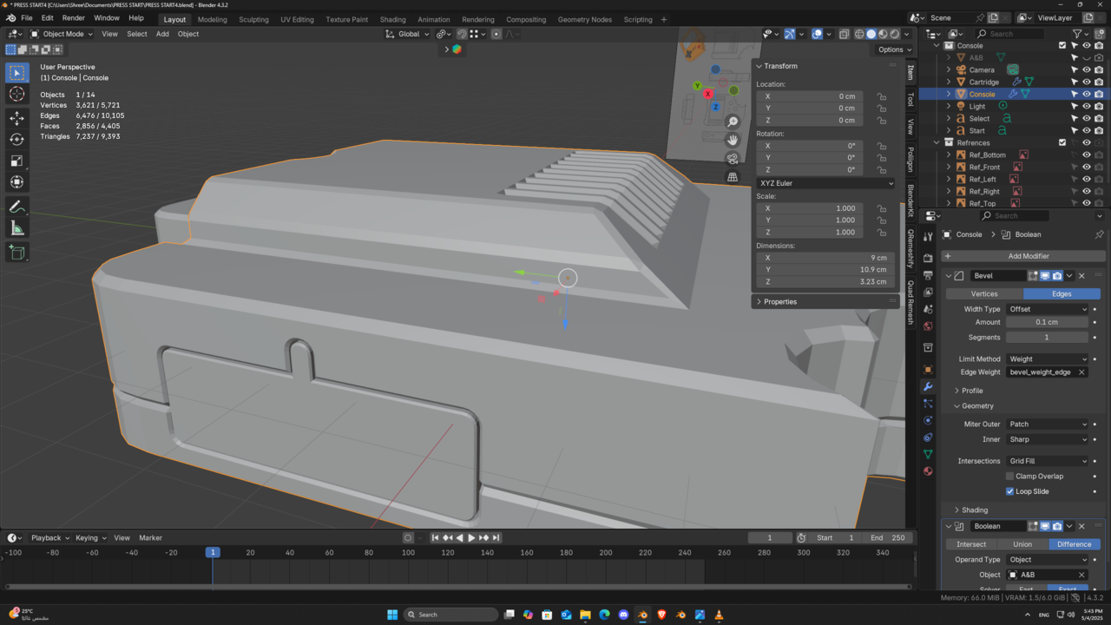Image resolution: width=1111 pixels, height=625 pixels.
Task: Open Blender from the Windows taskbar
Action: click(642, 615)
